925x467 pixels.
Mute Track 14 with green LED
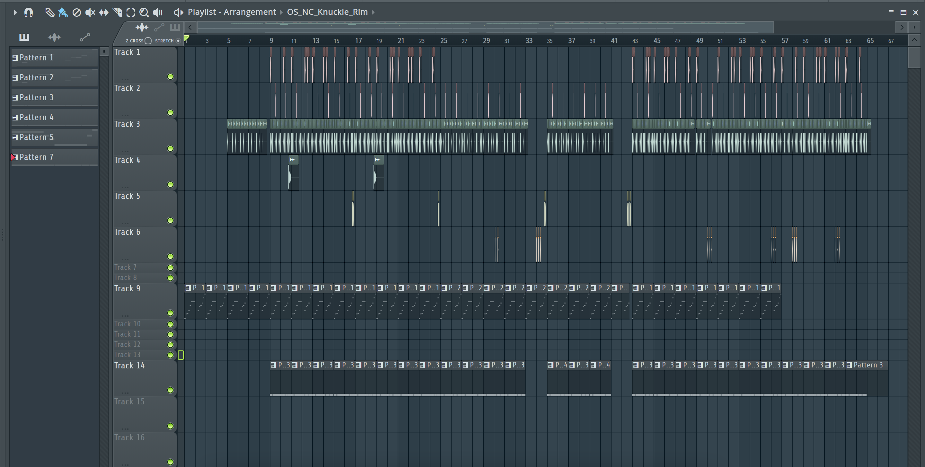point(170,390)
